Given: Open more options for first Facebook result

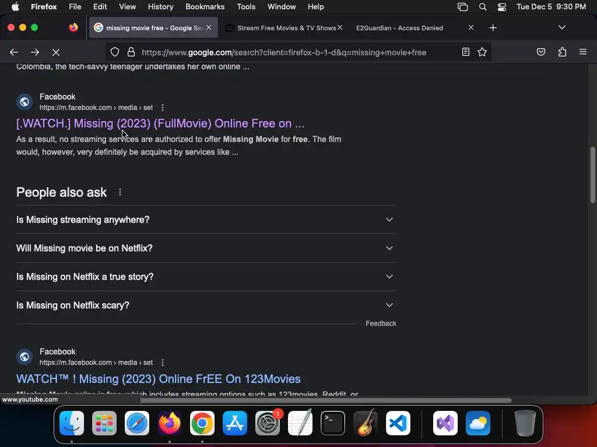Looking at the screenshot, I should [163, 108].
